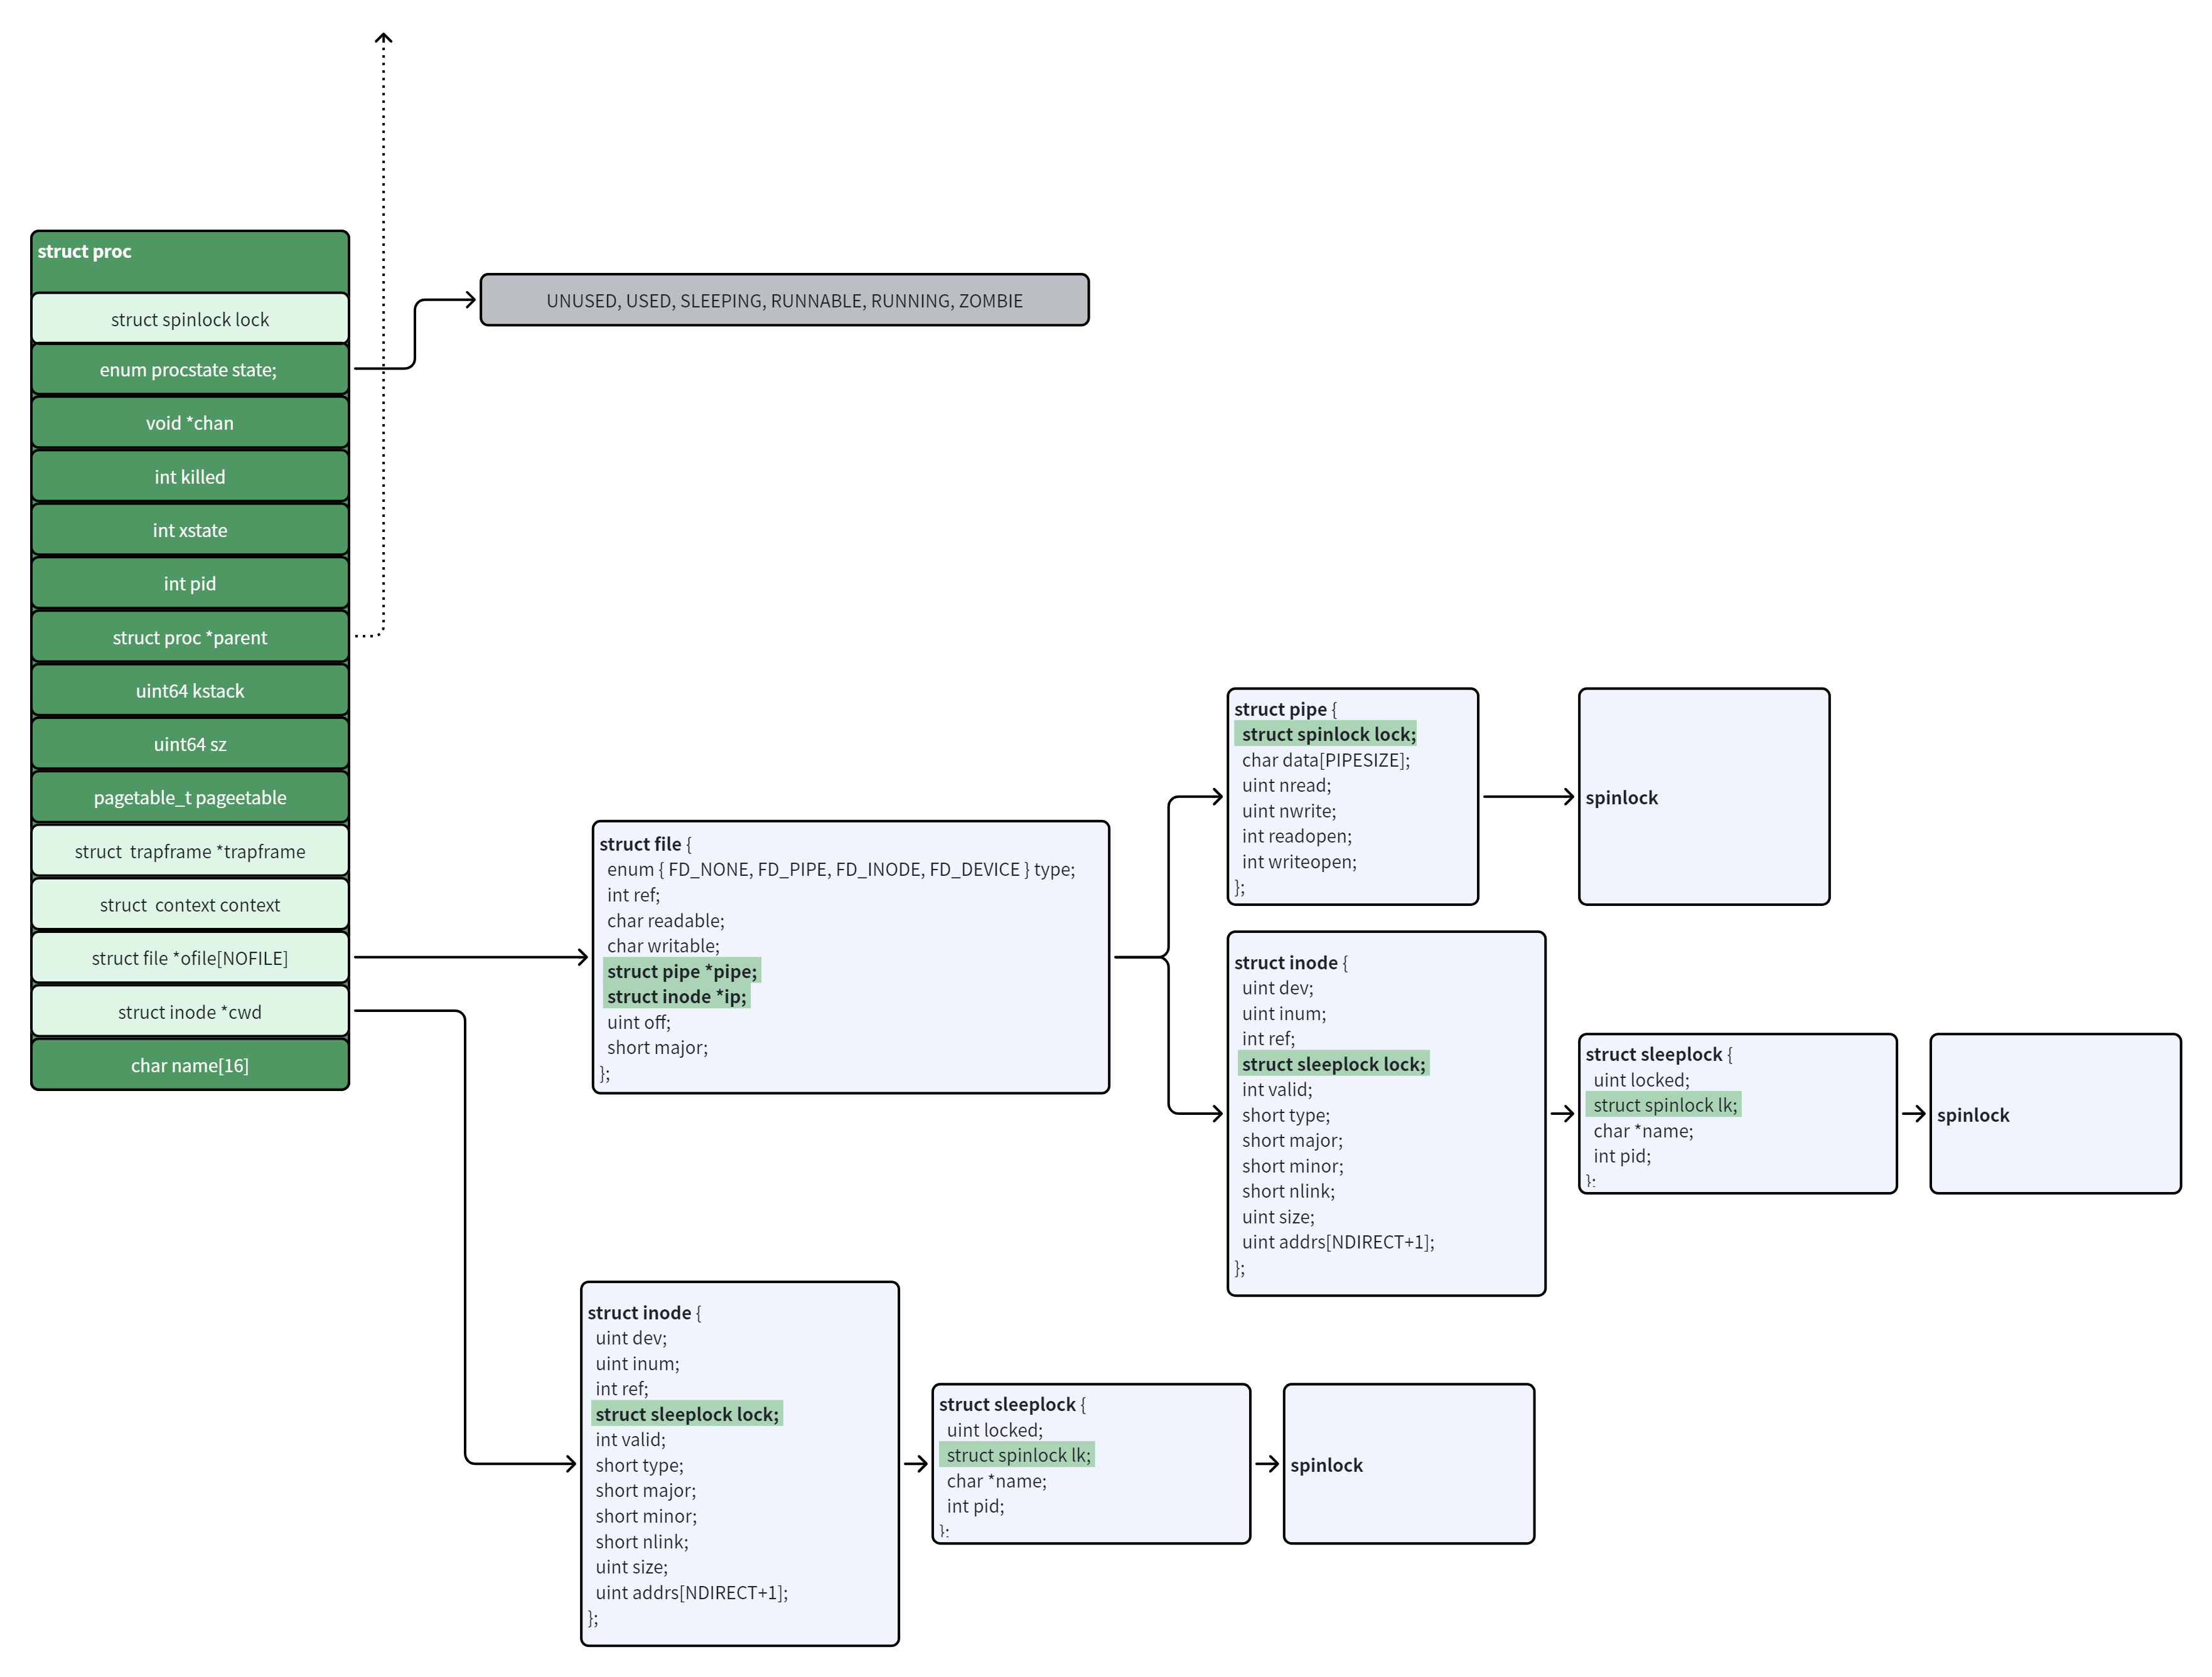Click the int pid field
The width and height of the screenshot is (2212, 1677).
tap(190, 585)
